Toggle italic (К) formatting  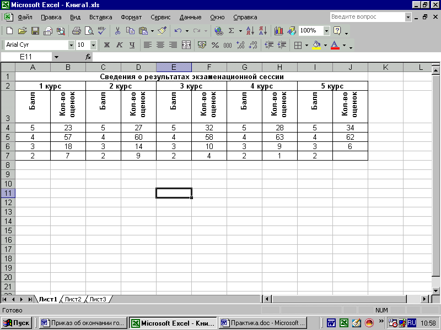click(x=119, y=45)
